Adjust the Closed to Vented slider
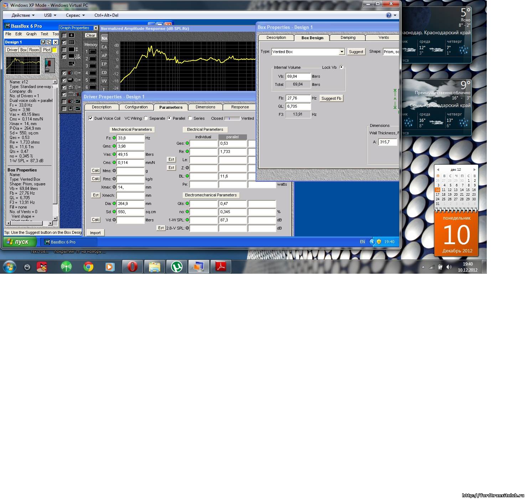 click(x=232, y=118)
